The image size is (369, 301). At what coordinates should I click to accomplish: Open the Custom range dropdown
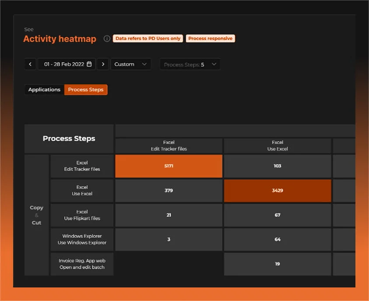coord(130,64)
